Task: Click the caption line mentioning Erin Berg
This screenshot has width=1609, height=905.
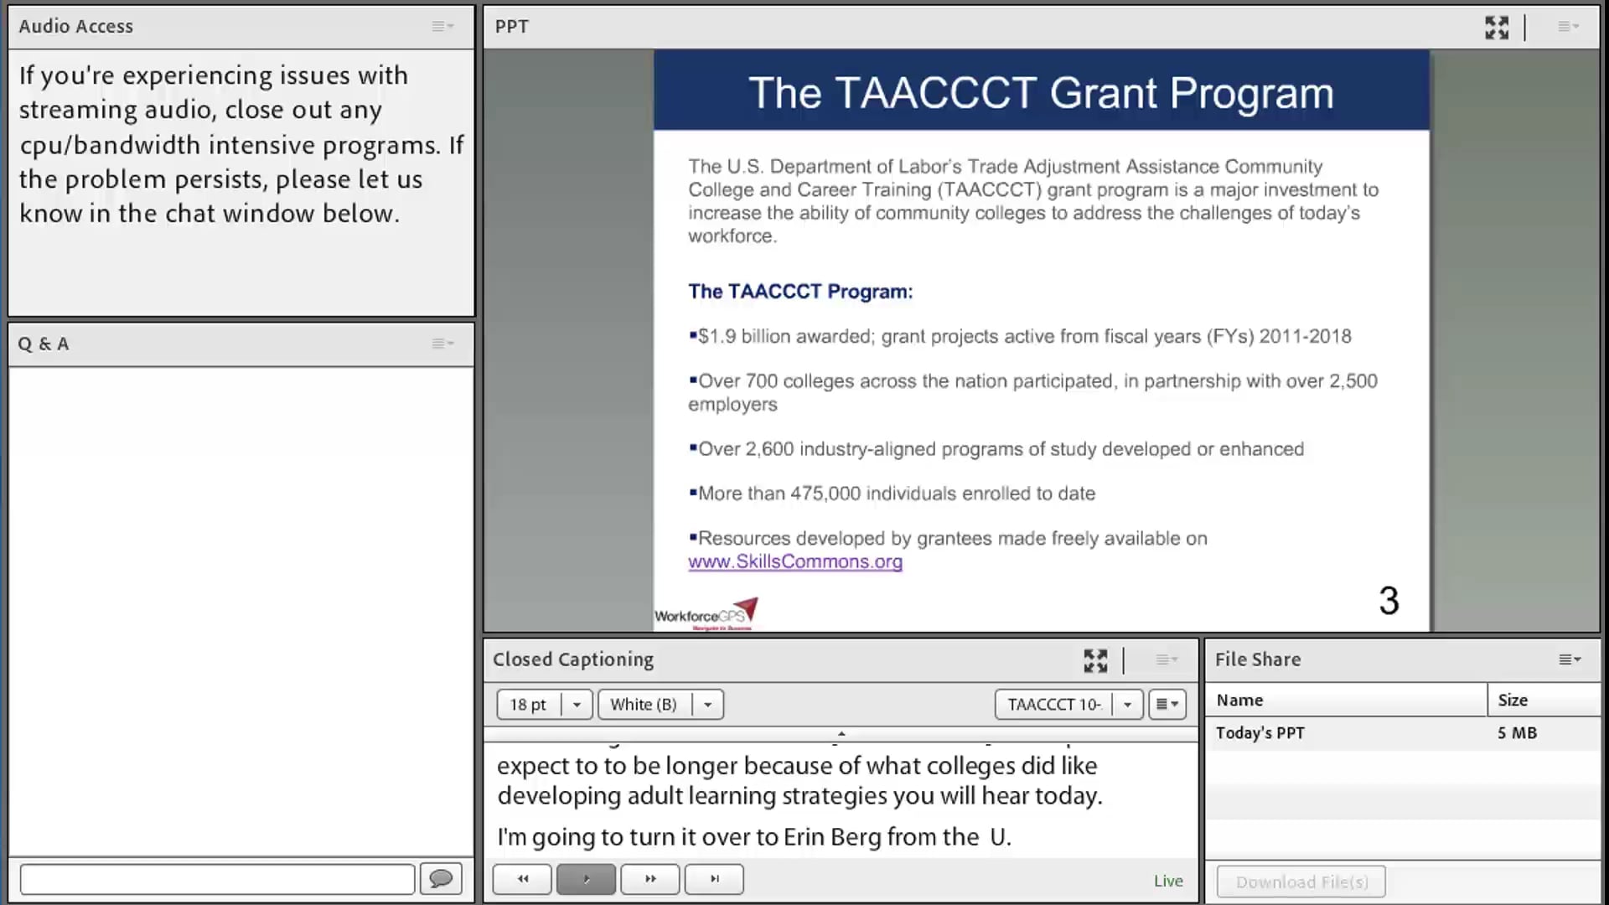Action: pyautogui.click(x=754, y=837)
